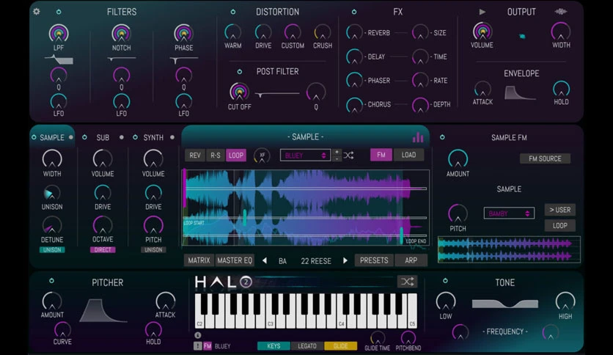Viewport: 613px width, 355px height.
Task: Click the Pitchbend knob
Action: [408, 337]
